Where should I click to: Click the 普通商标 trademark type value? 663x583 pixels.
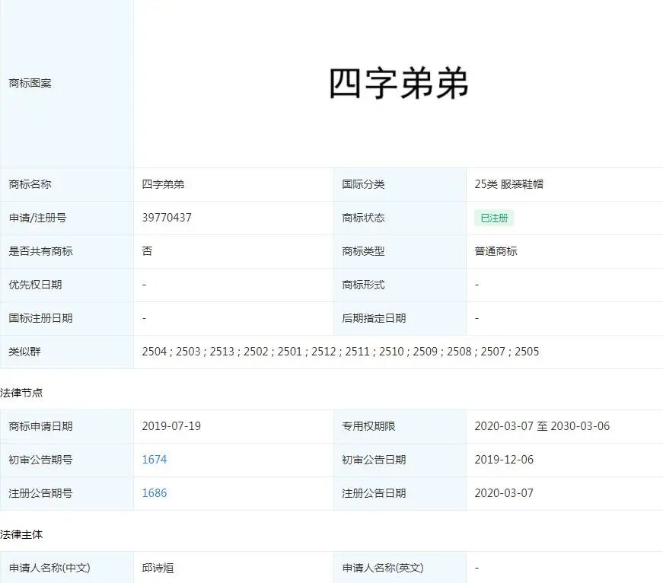point(496,252)
